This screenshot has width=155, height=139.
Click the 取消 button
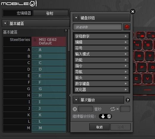click(x=99, y=127)
